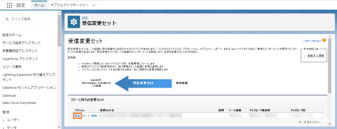337x129 pixels.
Task: Click the search magnifier icon in クイック検索
Action: tap(7, 19)
